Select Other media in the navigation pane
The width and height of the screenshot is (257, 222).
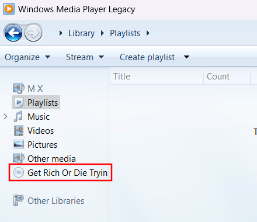coord(51,159)
